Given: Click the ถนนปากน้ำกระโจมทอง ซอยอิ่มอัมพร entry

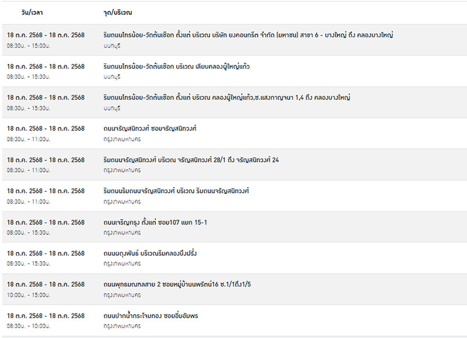Looking at the screenshot, I should pyautogui.click(x=151, y=316).
